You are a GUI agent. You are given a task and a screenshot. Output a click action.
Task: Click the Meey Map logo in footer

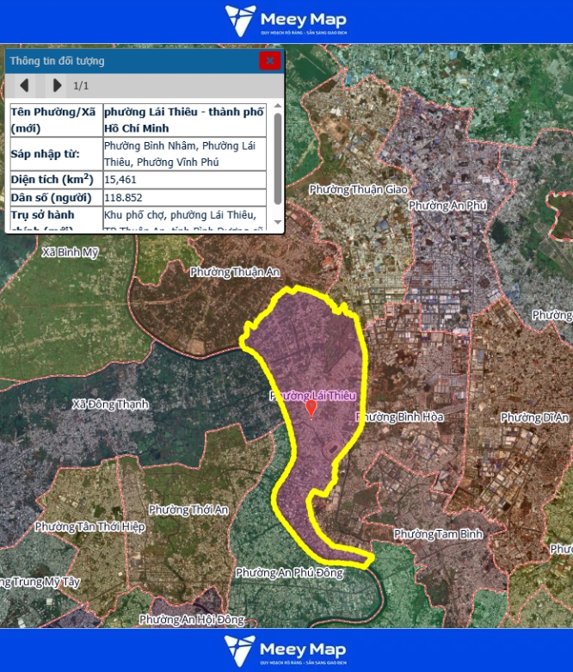click(286, 650)
